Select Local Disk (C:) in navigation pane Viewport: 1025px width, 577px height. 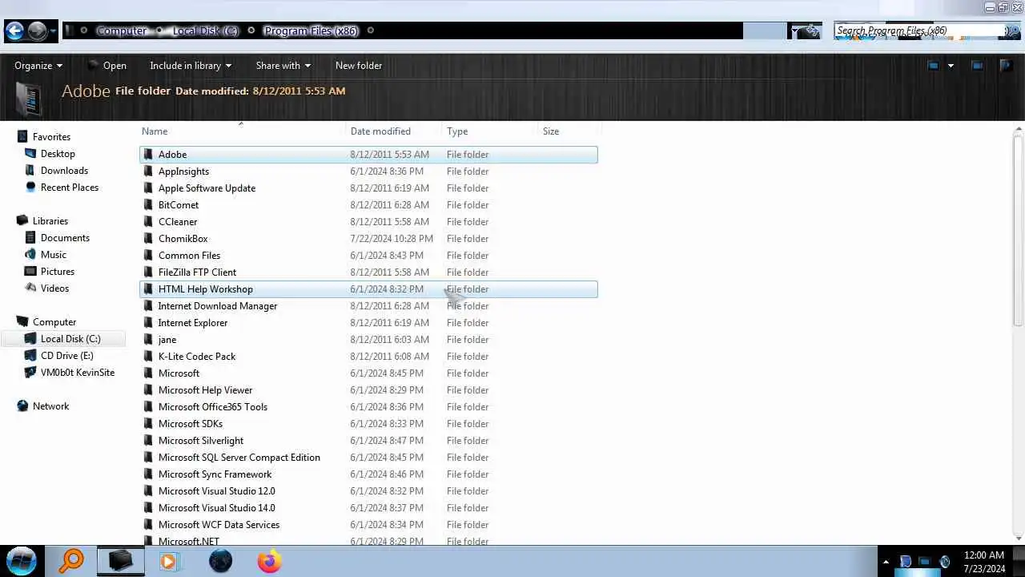(x=70, y=339)
